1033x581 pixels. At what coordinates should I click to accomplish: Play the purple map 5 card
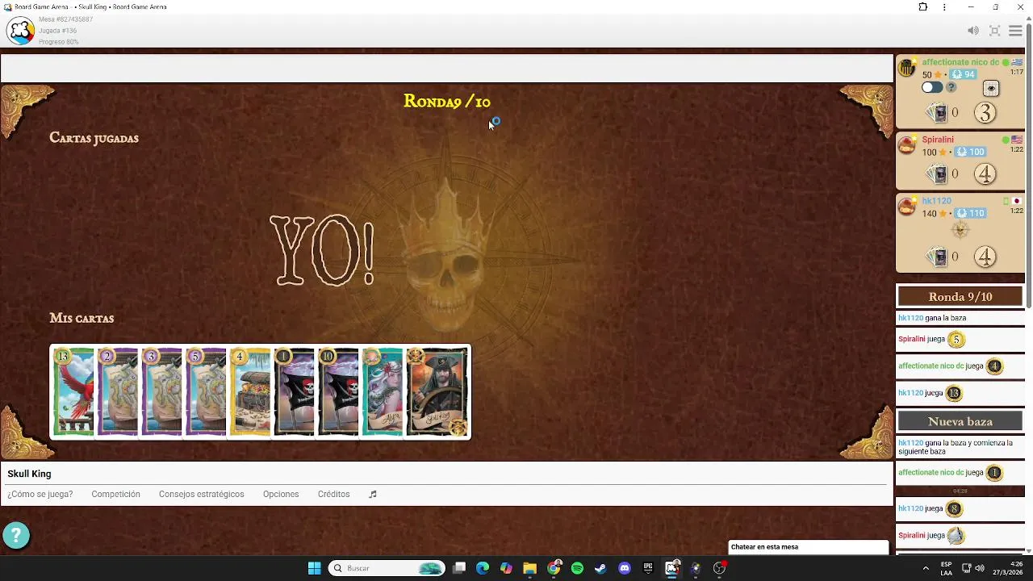(206, 392)
